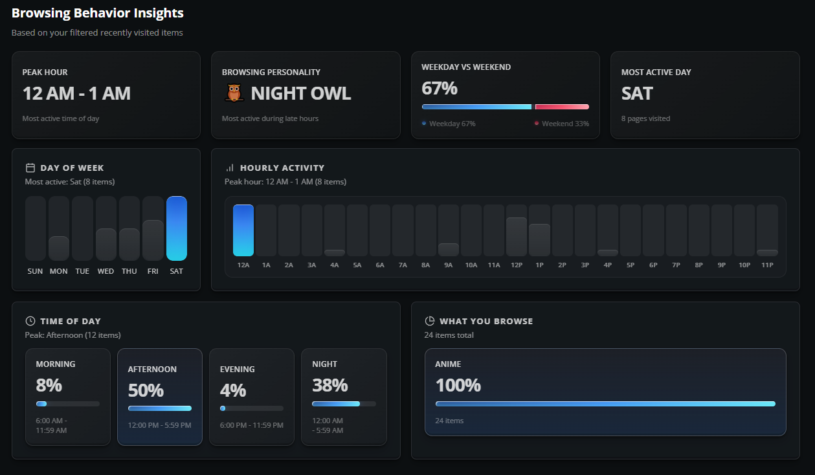Screen dimensions: 815x475
Task: Click the Night Owl emoji icon
Action: point(234,93)
